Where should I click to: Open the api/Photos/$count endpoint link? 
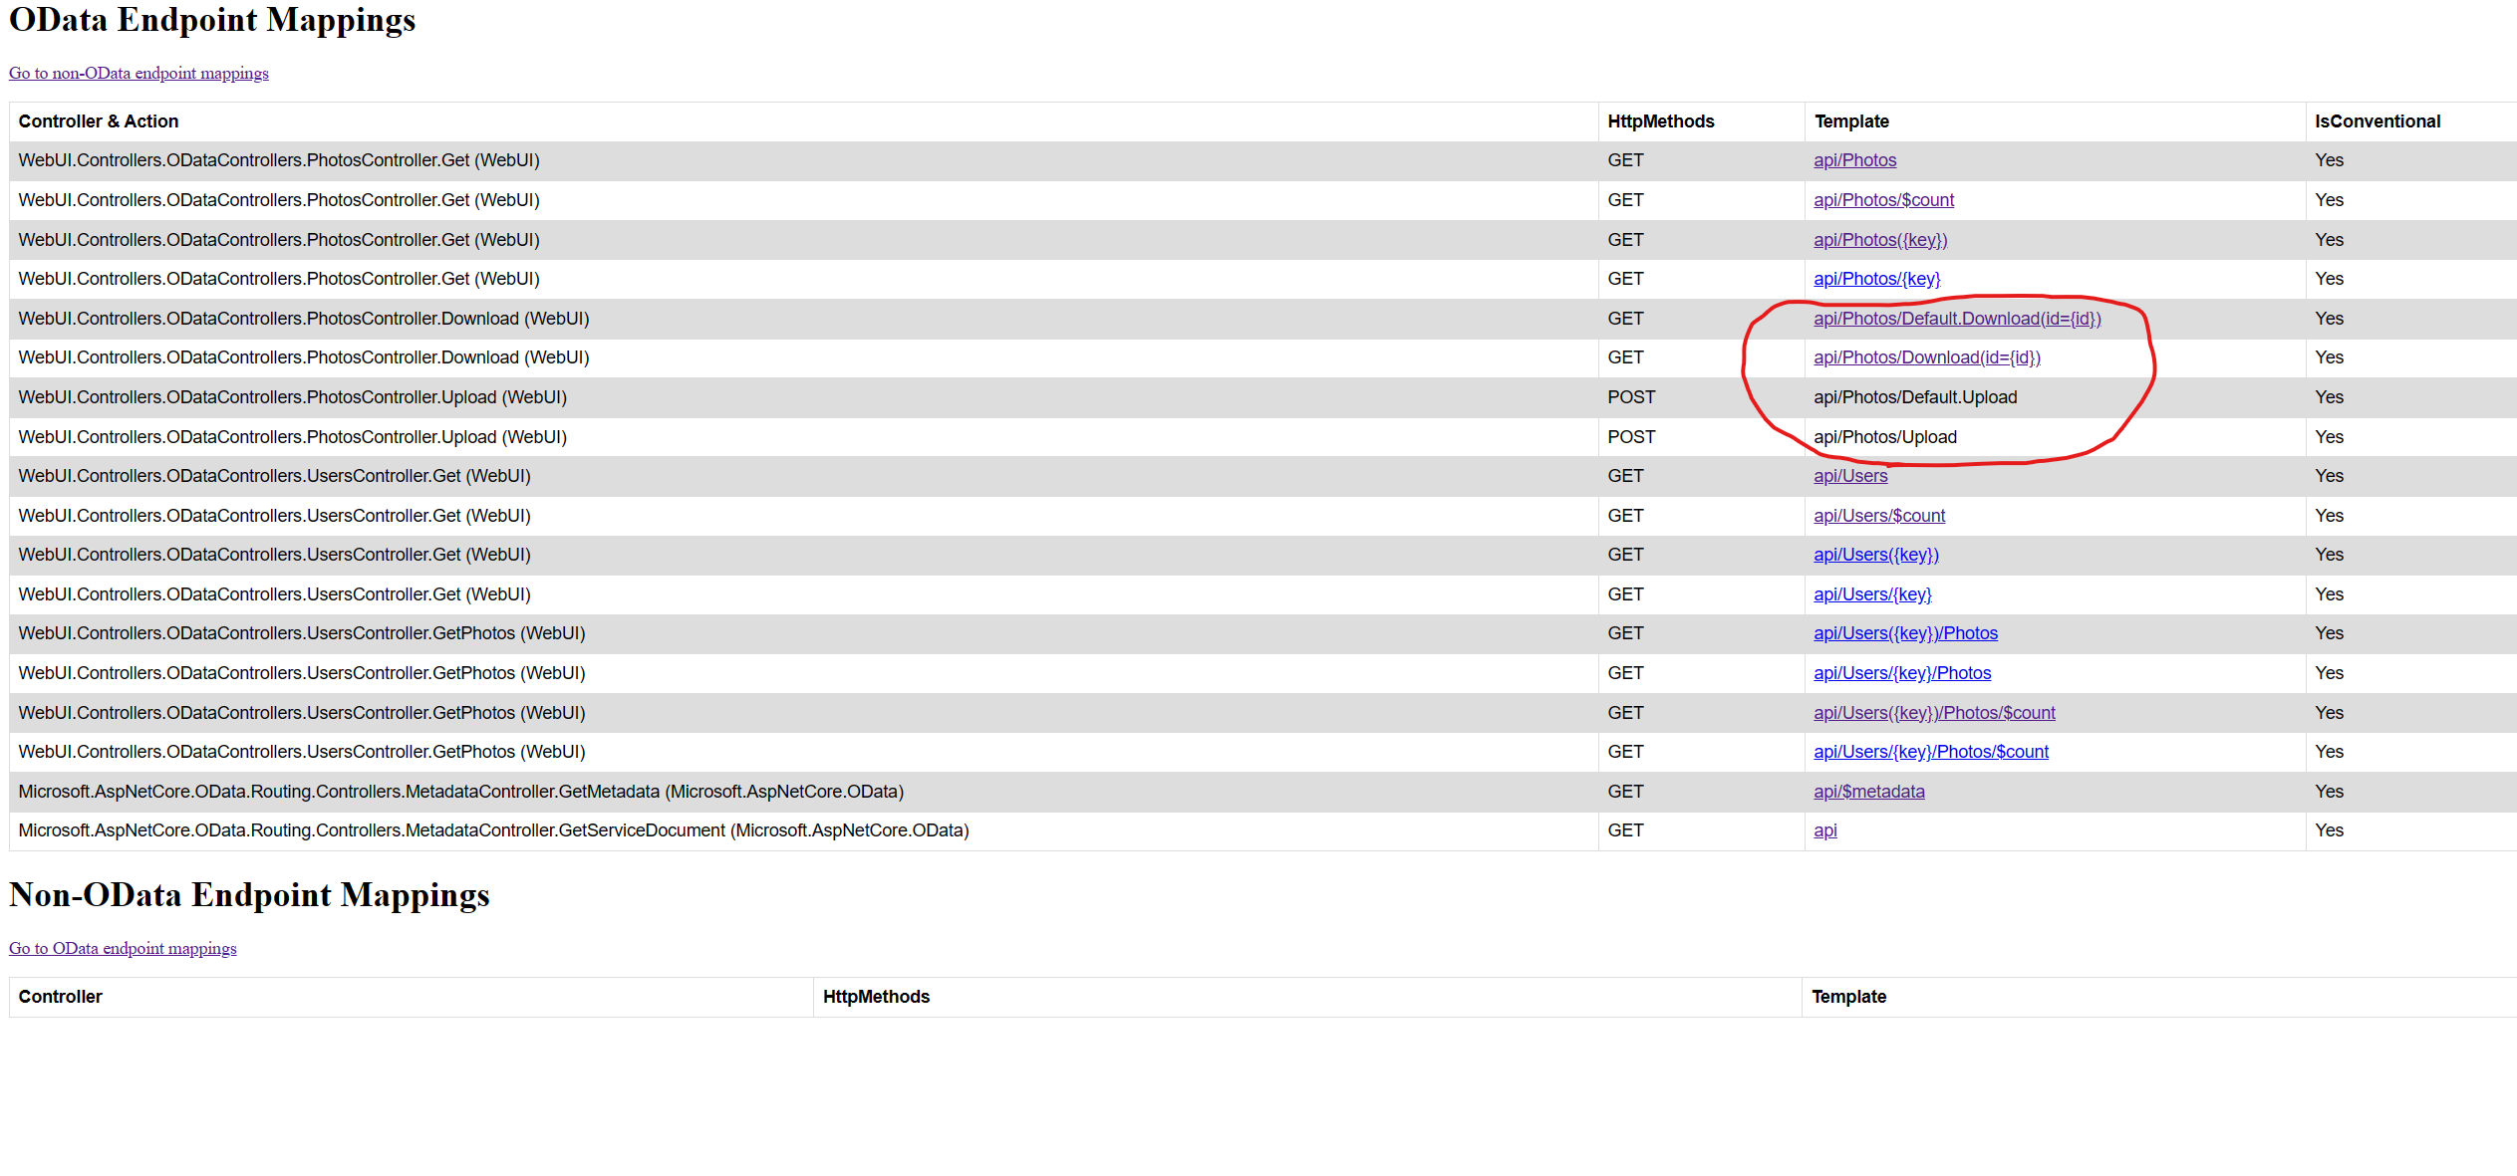[1883, 199]
